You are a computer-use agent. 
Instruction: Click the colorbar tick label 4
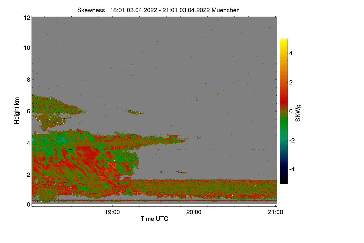click(292, 53)
